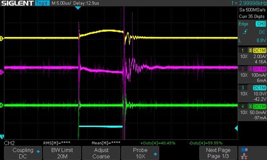Click the 2.00A/ channel 1 scale value
The width and height of the screenshot is (267, 160).
(x=260, y=56)
